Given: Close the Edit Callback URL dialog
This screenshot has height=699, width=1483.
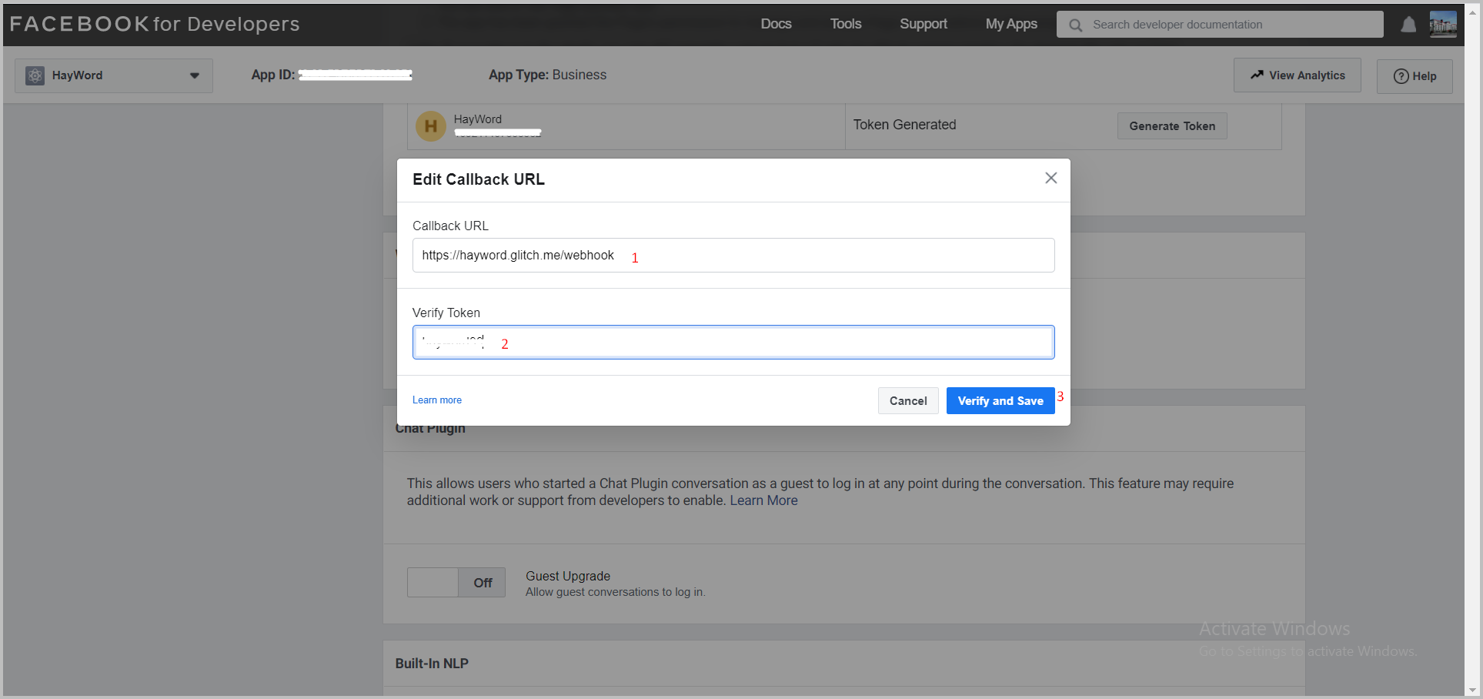Looking at the screenshot, I should (x=1050, y=178).
